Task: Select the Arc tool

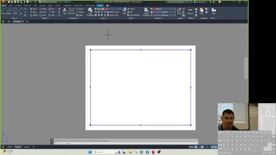Action: coord(21,11)
